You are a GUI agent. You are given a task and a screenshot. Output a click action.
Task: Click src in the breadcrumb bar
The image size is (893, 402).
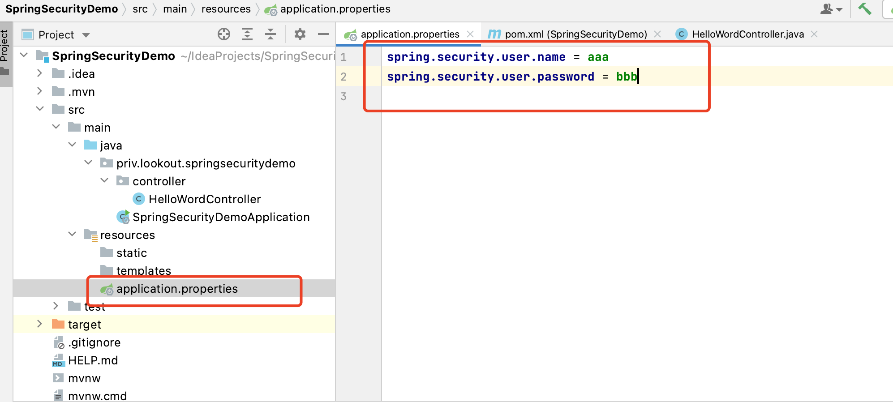140,9
